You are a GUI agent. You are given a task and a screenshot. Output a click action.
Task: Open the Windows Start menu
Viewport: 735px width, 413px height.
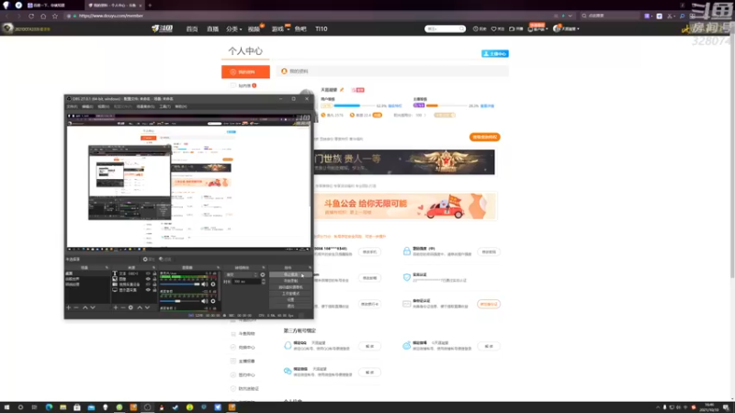pos(6,407)
